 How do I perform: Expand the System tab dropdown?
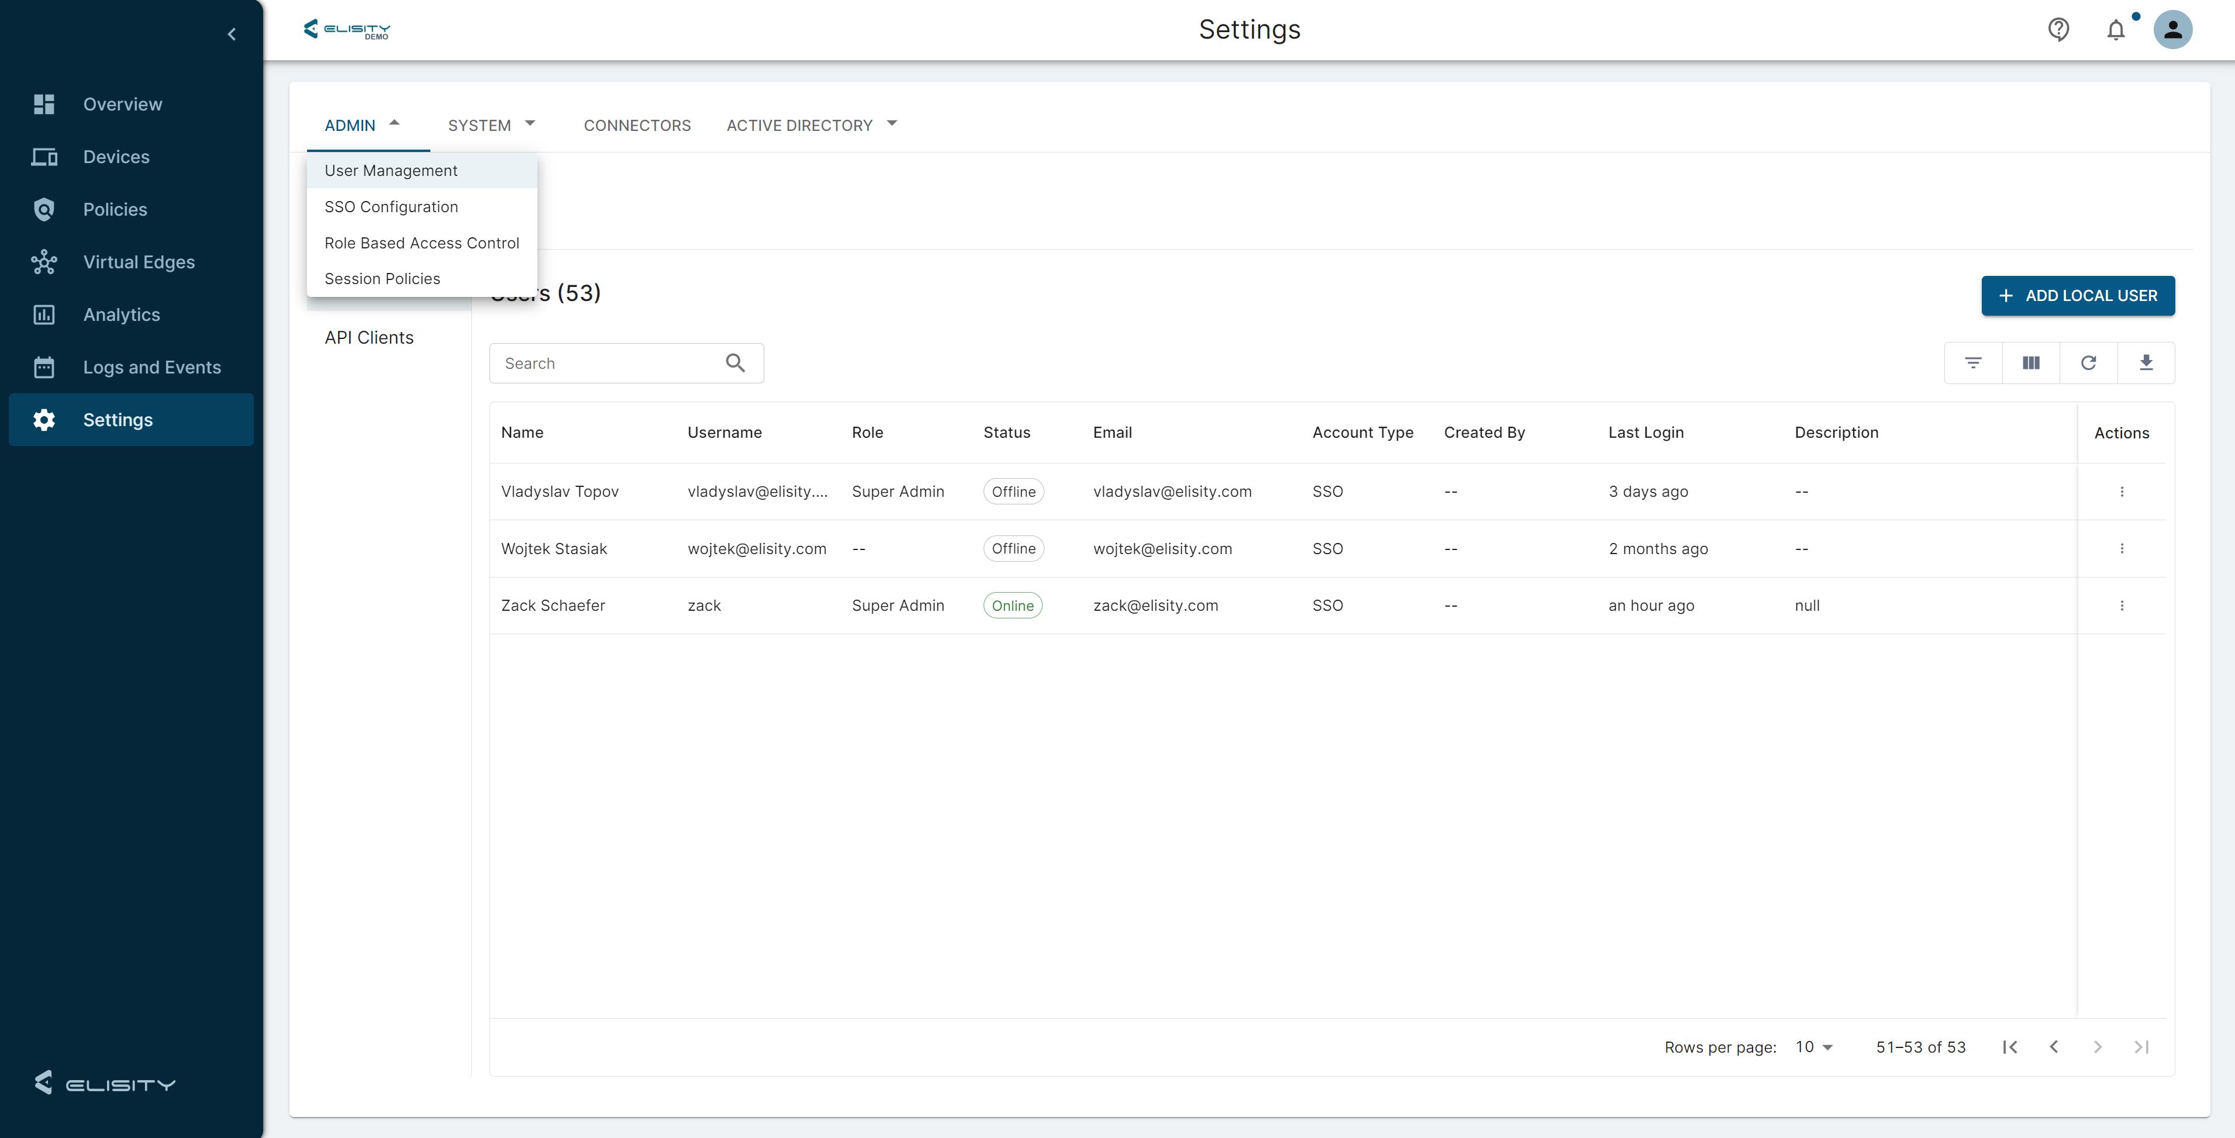click(491, 125)
